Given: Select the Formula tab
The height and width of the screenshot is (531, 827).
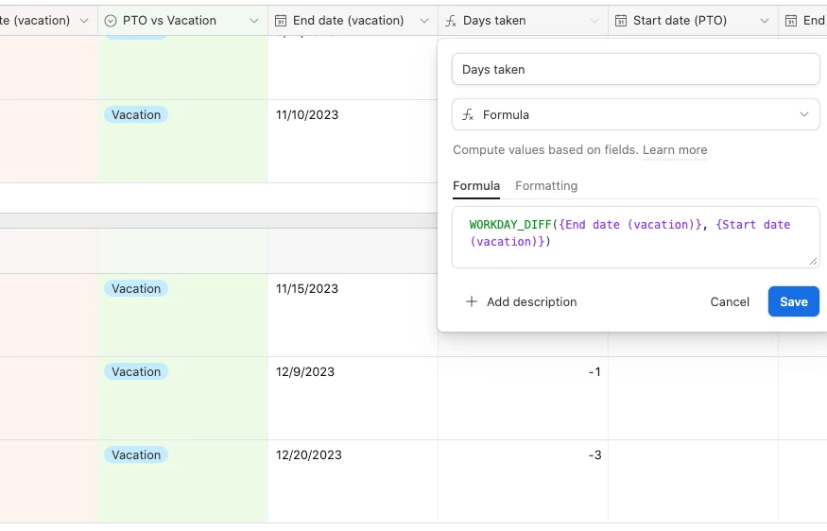Looking at the screenshot, I should click(x=476, y=186).
